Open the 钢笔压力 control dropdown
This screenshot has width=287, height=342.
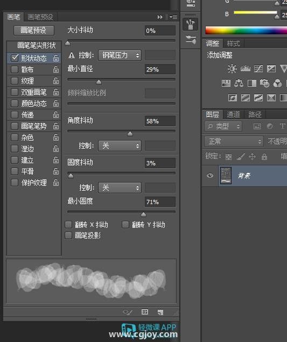[x=120, y=55]
